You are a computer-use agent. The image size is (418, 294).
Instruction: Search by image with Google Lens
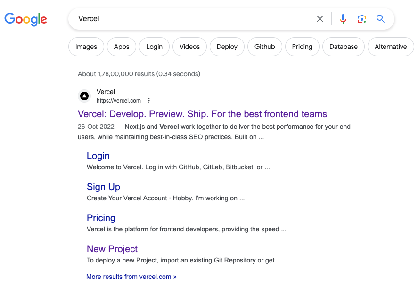361,19
